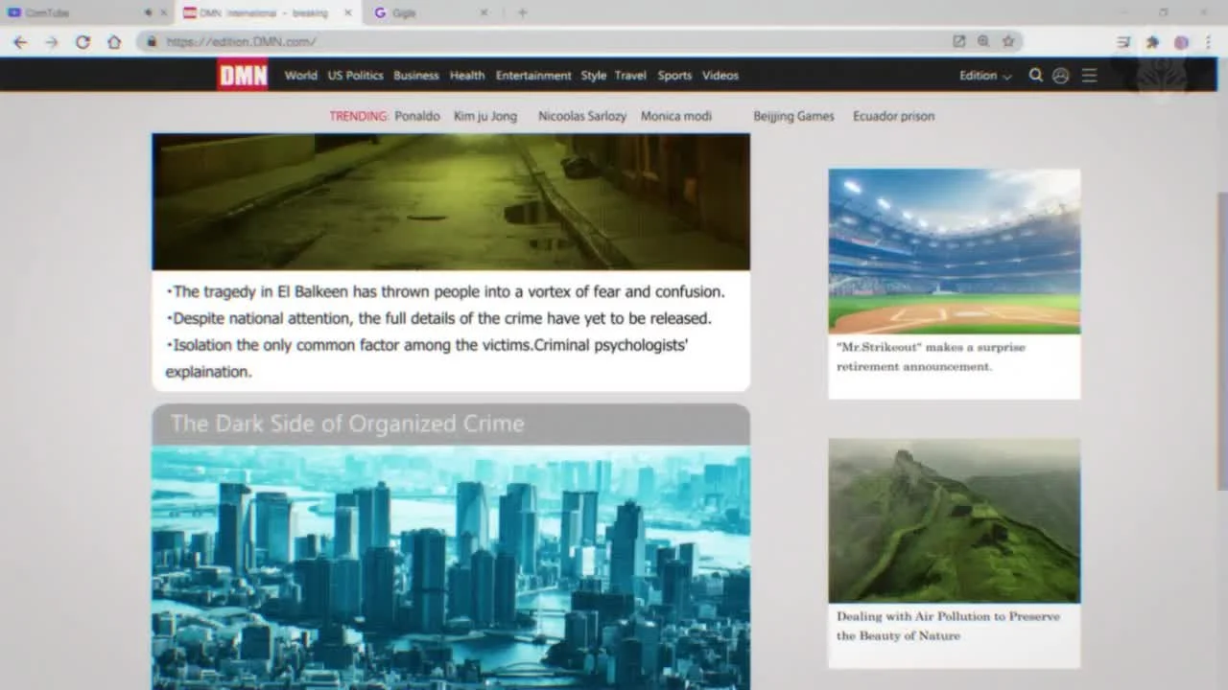1228x690 pixels.
Task: Open a new browser tab
Action: pyautogui.click(x=522, y=13)
